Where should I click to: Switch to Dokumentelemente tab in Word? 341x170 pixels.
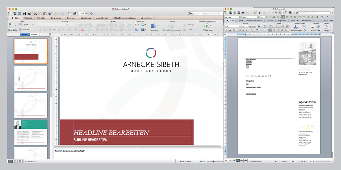pos(255,21)
